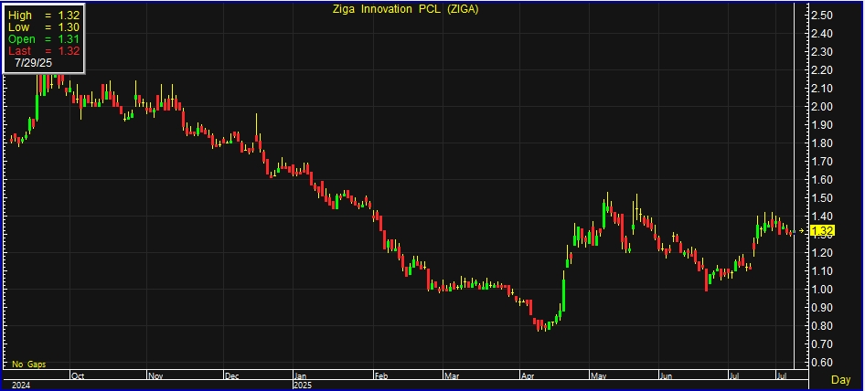The width and height of the screenshot is (865, 391).
Task: Click the 1.50 price axis label
Action: (x=822, y=197)
